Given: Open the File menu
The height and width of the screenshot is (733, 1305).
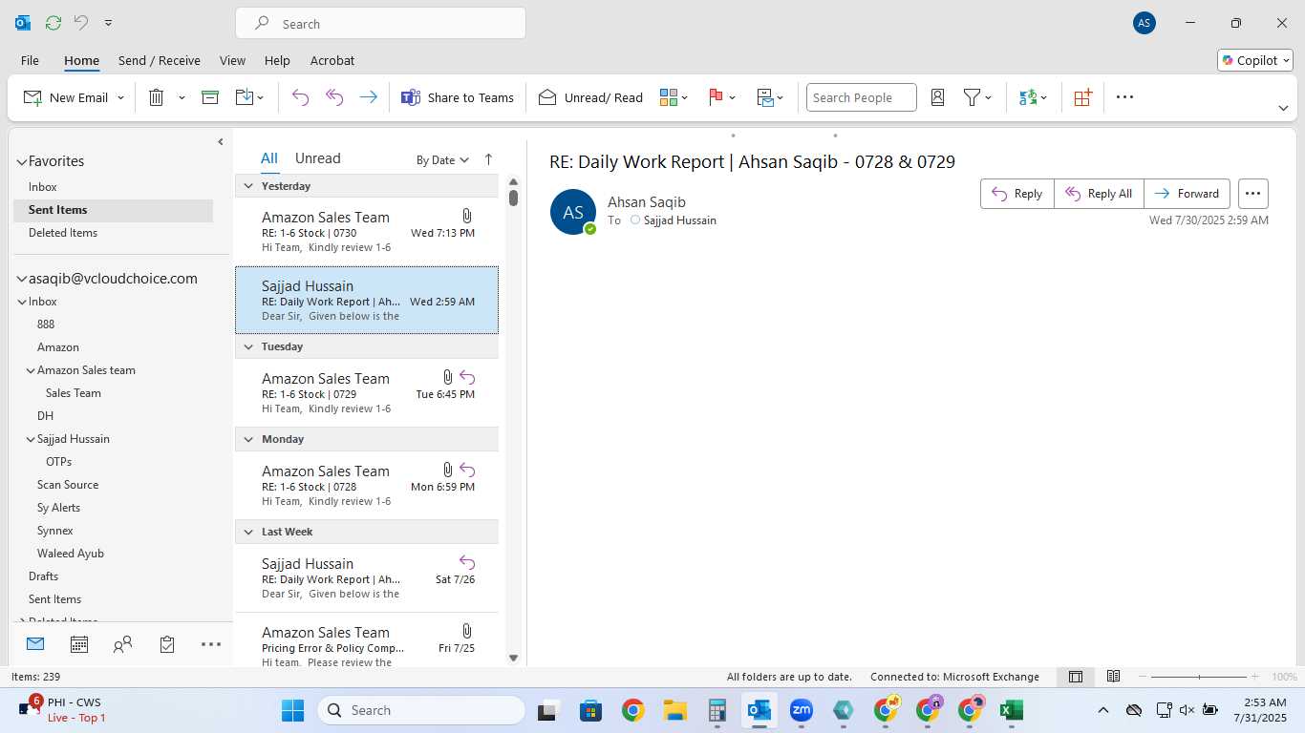Looking at the screenshot, I should [30, 60].
